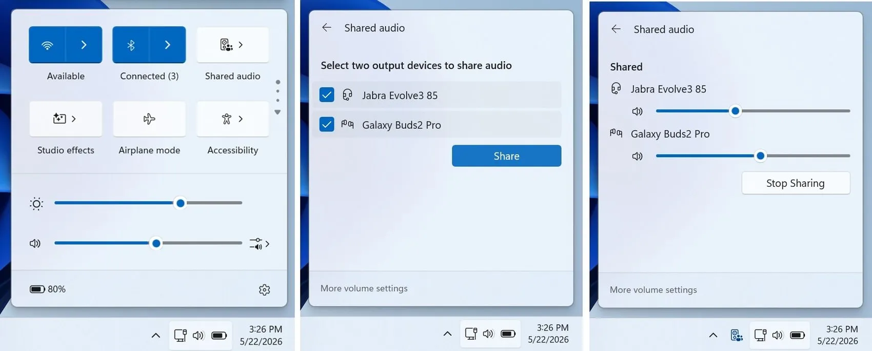This screenshot has height=351, width=872.
Task: Click the Share button
Action: tap(506, 156)
